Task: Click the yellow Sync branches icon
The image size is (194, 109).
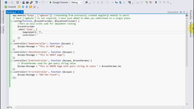Action: pos(31,7)
